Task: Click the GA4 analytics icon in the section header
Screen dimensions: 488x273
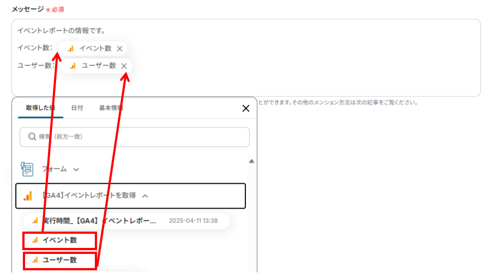Action: tap(28, 196)
